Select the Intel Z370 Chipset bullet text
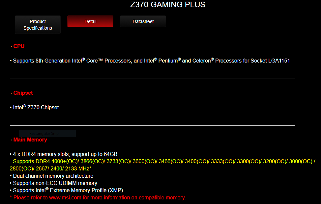The height and width of the screenshot is (204, 321). click(x=34, y=107)
